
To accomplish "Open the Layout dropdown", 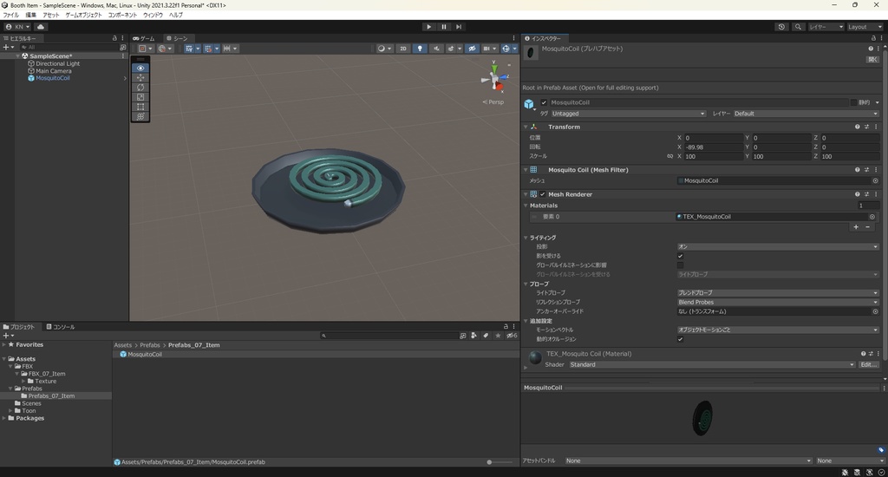I will (x=864, y=27).
